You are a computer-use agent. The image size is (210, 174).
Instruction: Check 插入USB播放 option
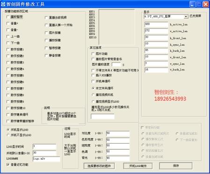[x=93, y=75]
